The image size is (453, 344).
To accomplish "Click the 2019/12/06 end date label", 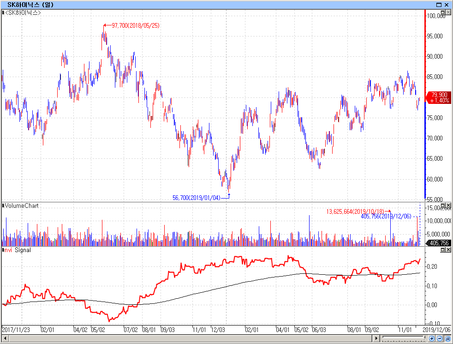I will pyautogui.click(x=436, y=330).
